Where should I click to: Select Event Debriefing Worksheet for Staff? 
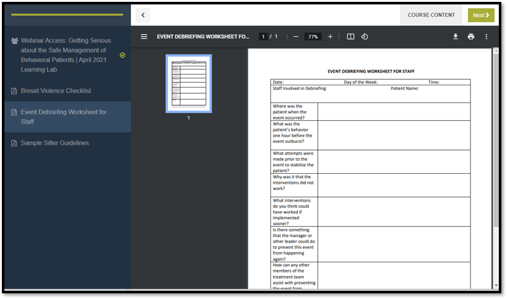pyautogui.click(x=63, y=117)
